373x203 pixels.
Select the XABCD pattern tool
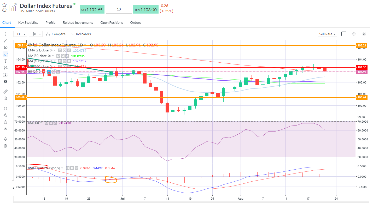click(x=5, y=68)
